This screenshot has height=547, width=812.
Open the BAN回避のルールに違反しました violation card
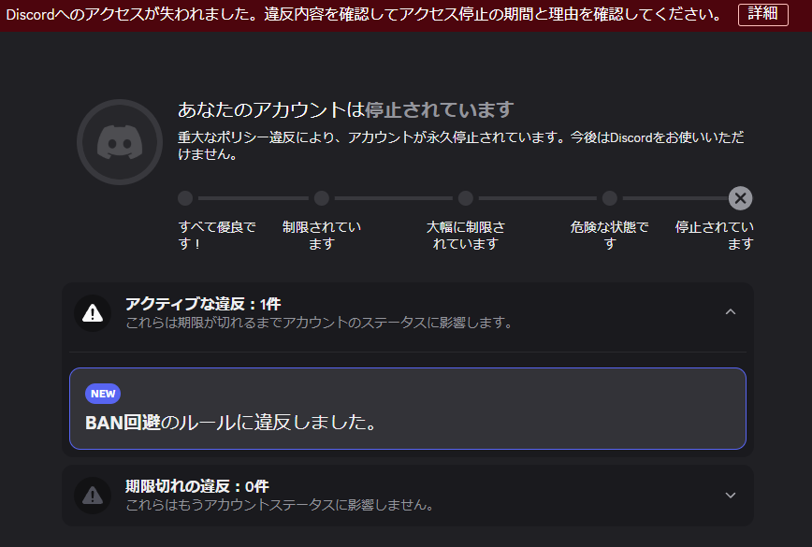tap(408, 409)
